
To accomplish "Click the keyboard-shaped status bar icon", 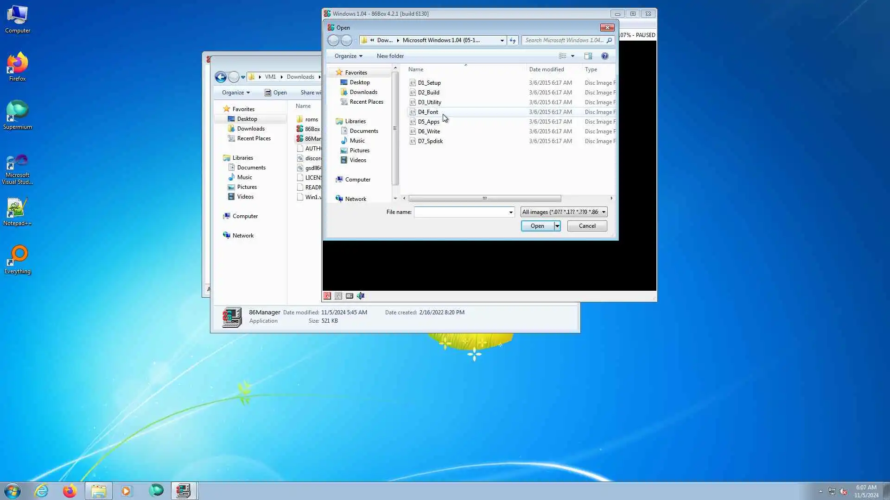I will [x=350, y=296].
